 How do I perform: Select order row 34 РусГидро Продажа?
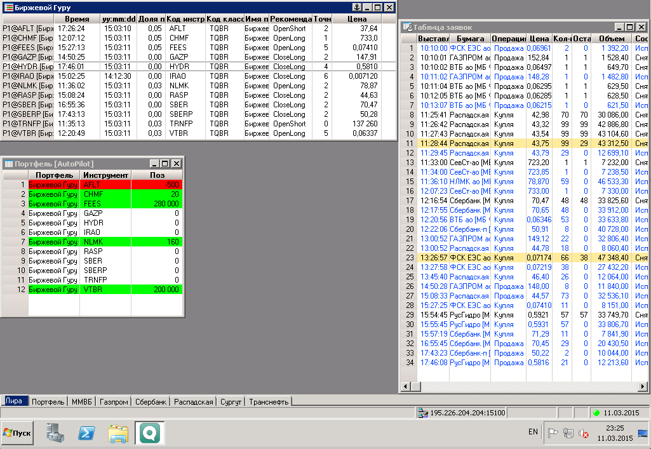click(525, 363)
